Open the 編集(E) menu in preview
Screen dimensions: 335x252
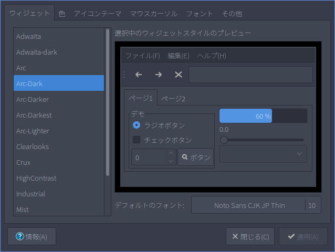(x=179, y=56)
